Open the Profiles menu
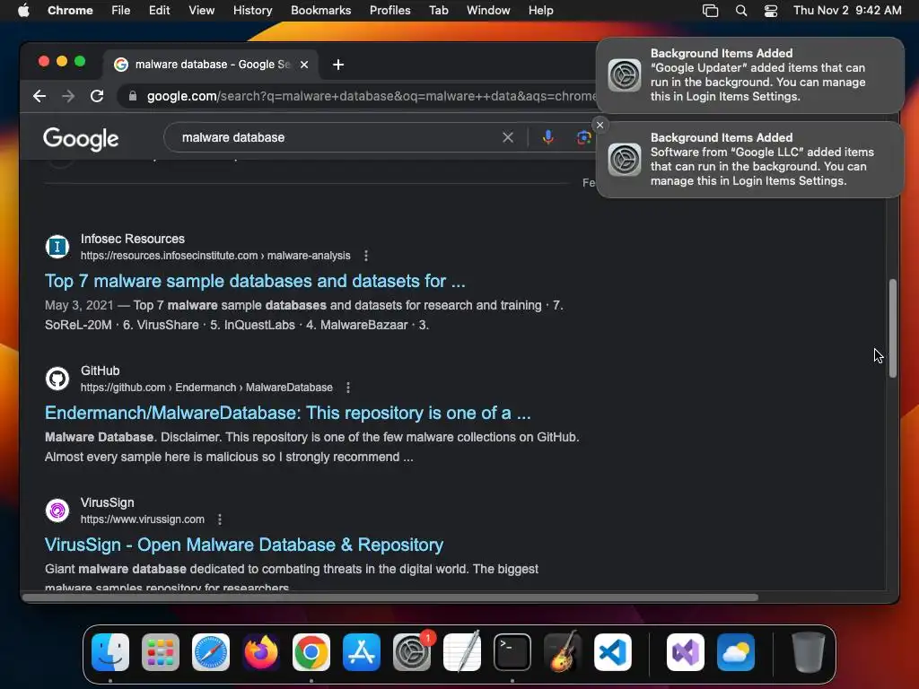The height and width of the screenshot is (689, 919). pyautogui.click(x=389, y=11)
